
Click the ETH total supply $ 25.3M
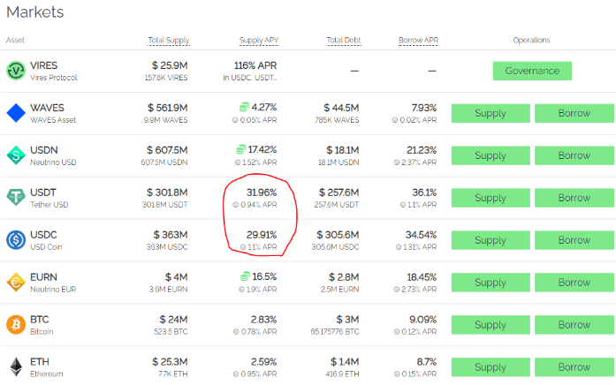pyautogui.click(x=170, y=362)
